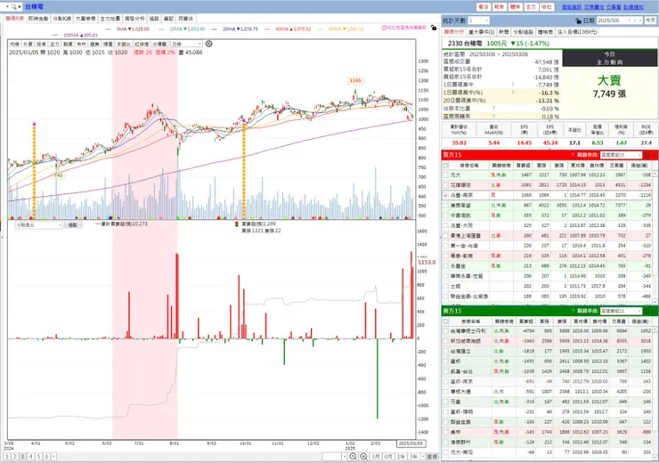659x463 pixels.
Task: Click scroll-down arrow of buy-side table
Action: pos(655,301)
